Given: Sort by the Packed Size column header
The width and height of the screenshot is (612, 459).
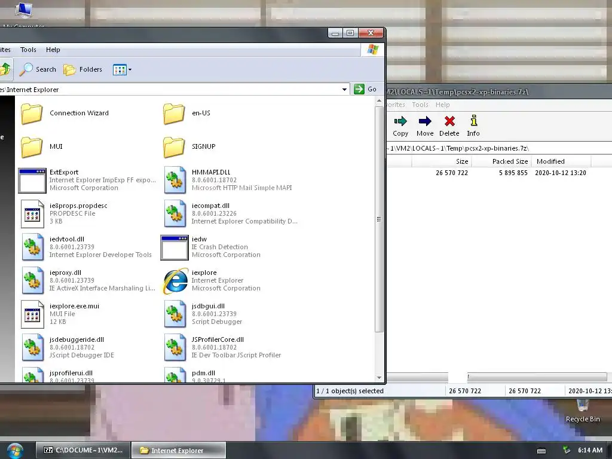Looking at the screenshot, I should click(x=501, y=161).
